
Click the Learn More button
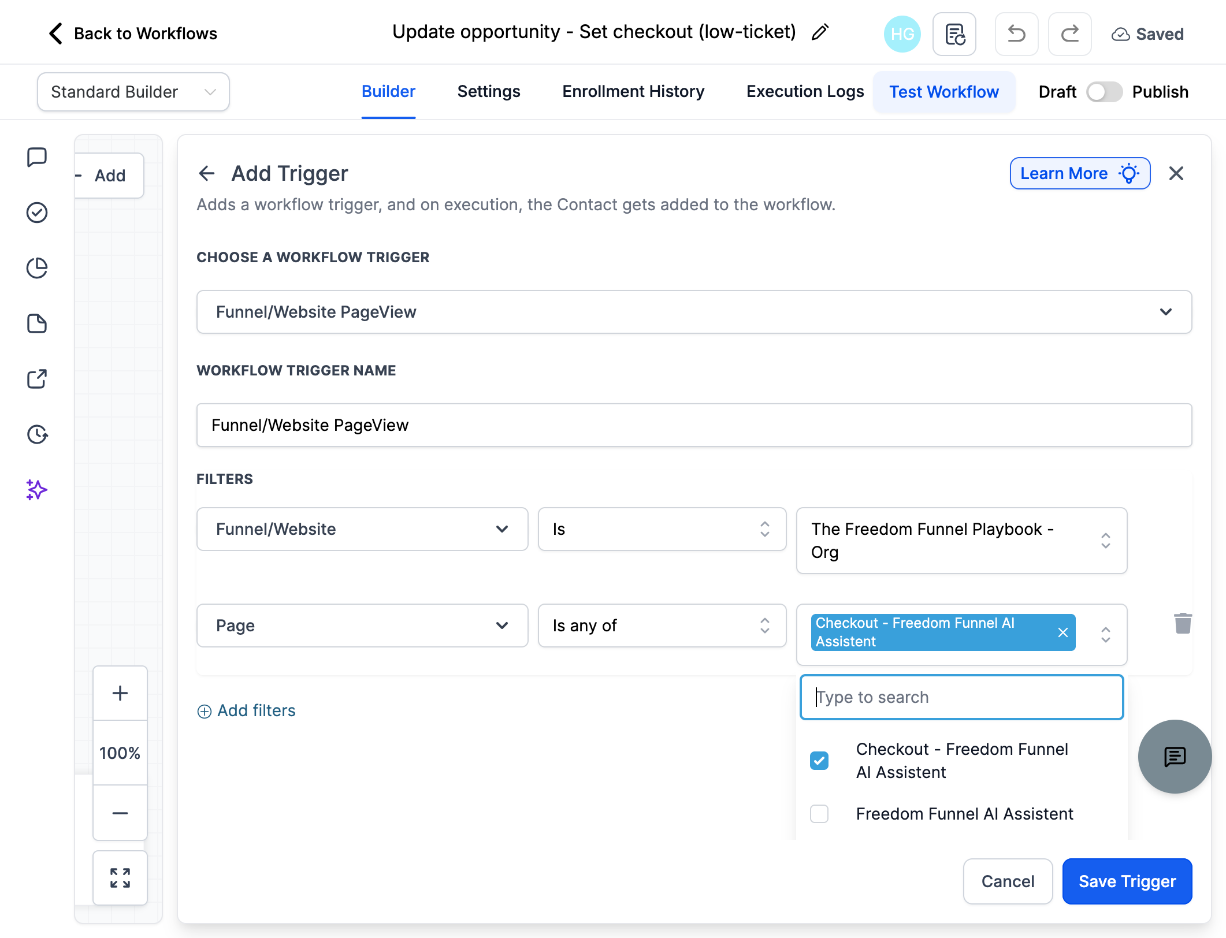1080,173
